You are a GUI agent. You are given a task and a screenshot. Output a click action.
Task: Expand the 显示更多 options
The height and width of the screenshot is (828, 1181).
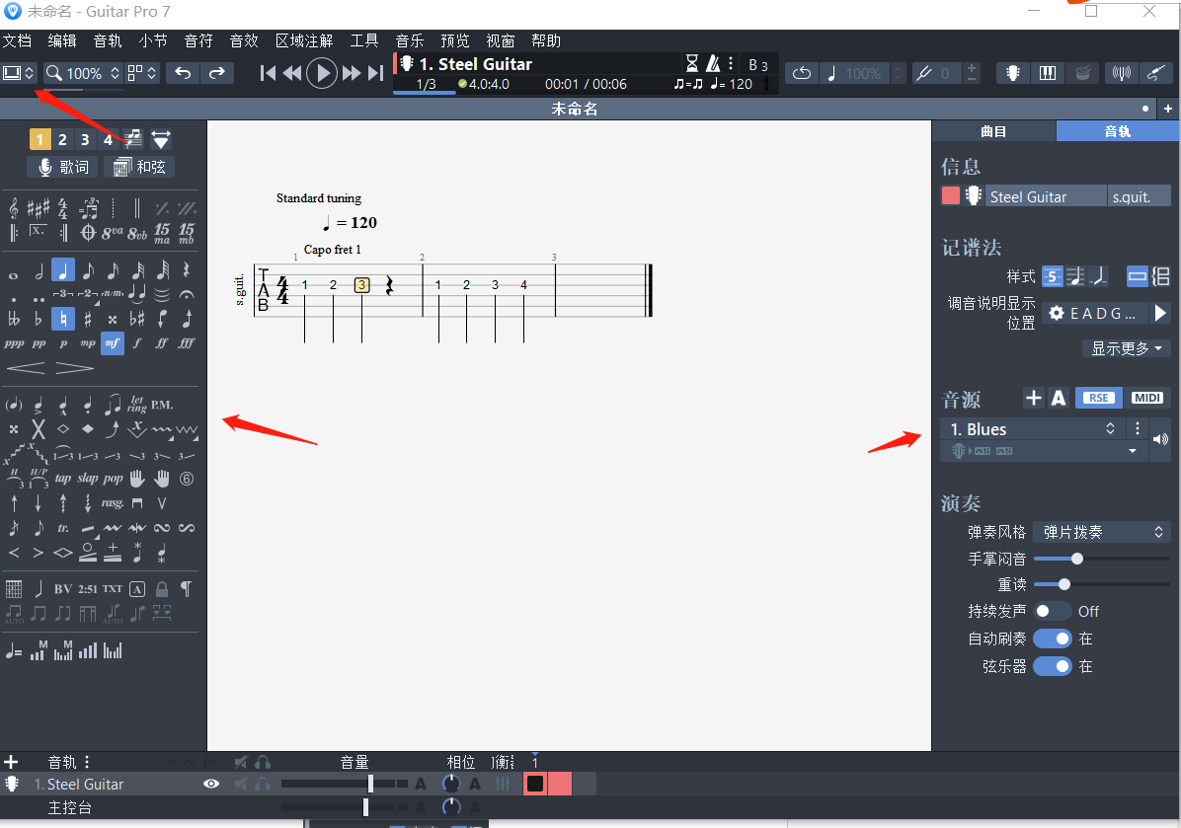click(x=1126, y=348)
